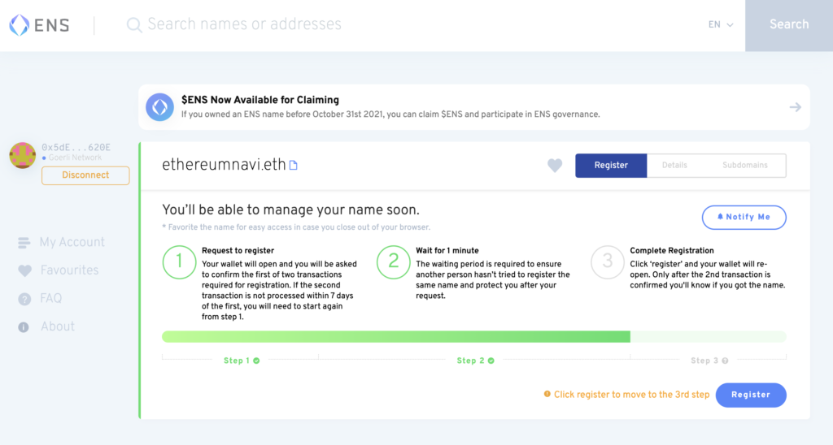The image size is (833, 445).
Task: Open My Account in sidebar
Action: (x=72, y=242)
